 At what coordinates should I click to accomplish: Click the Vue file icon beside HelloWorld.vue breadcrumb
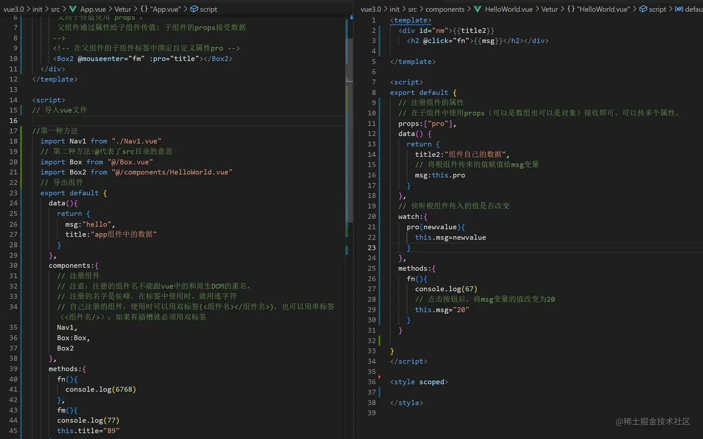point(478,9)
